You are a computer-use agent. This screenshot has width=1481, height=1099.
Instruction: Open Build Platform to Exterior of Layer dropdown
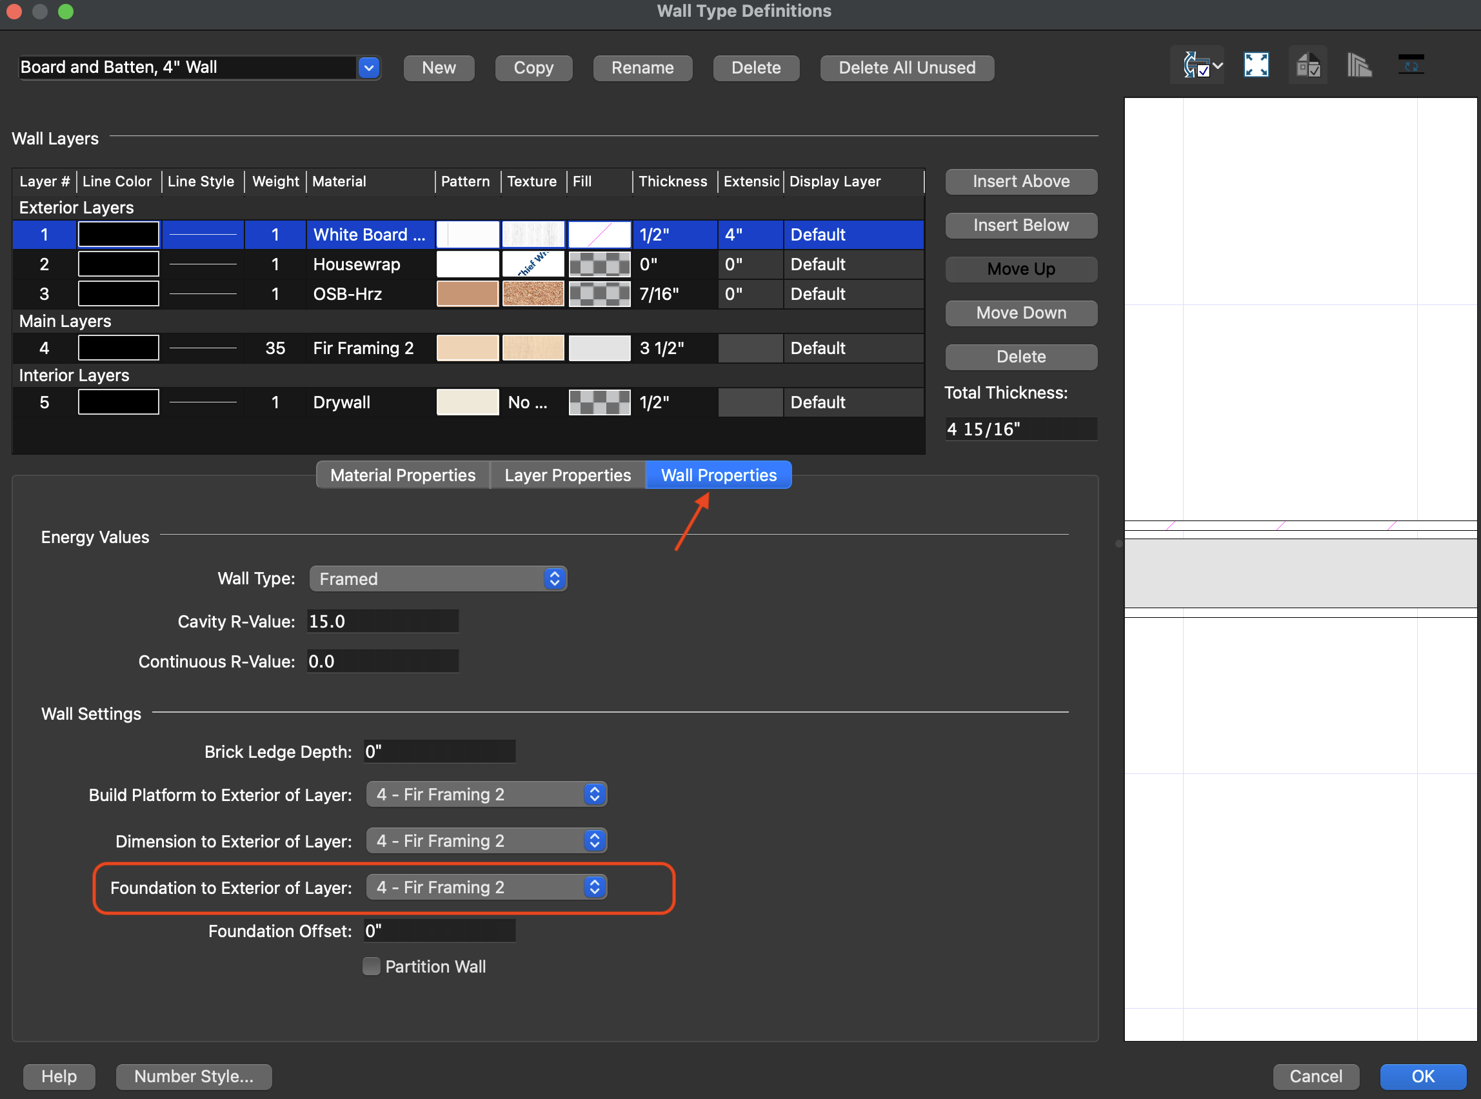tap(486, 795)
